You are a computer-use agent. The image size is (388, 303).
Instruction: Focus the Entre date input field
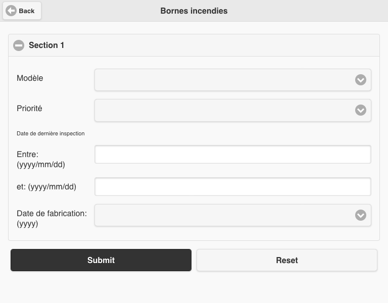[x=232, y=155]
